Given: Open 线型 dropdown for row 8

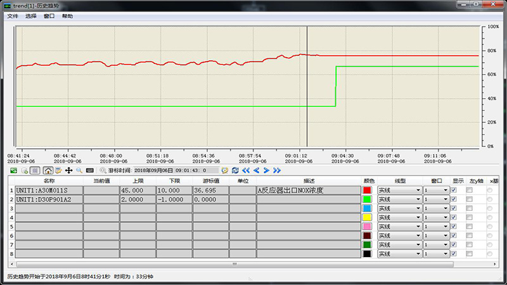Looking at the screenshot, I should tap(400, 254).
